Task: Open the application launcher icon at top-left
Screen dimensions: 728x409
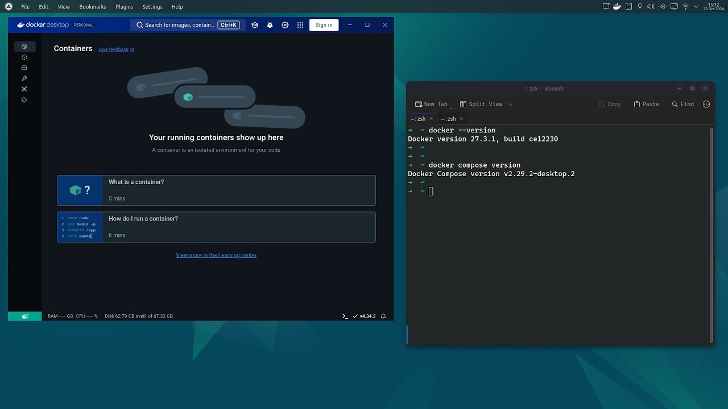Action: pyautogui.click(x=9, y=7)
